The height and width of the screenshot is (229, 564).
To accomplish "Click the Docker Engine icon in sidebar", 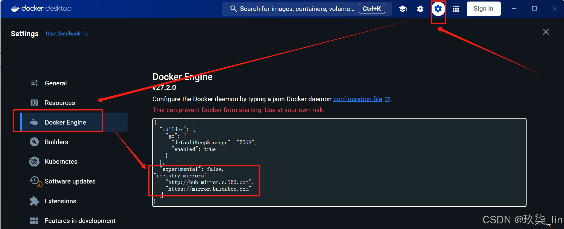I will coord(34,122).
